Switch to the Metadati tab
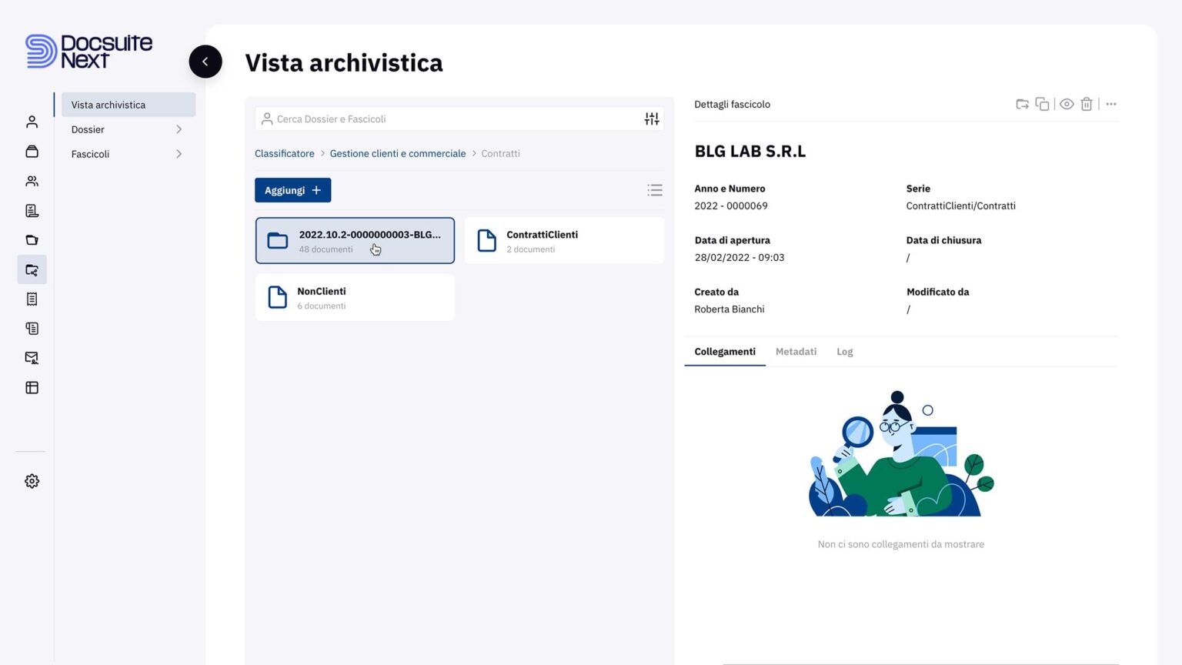Viewport: 1182px width, 665px height. 796,351
